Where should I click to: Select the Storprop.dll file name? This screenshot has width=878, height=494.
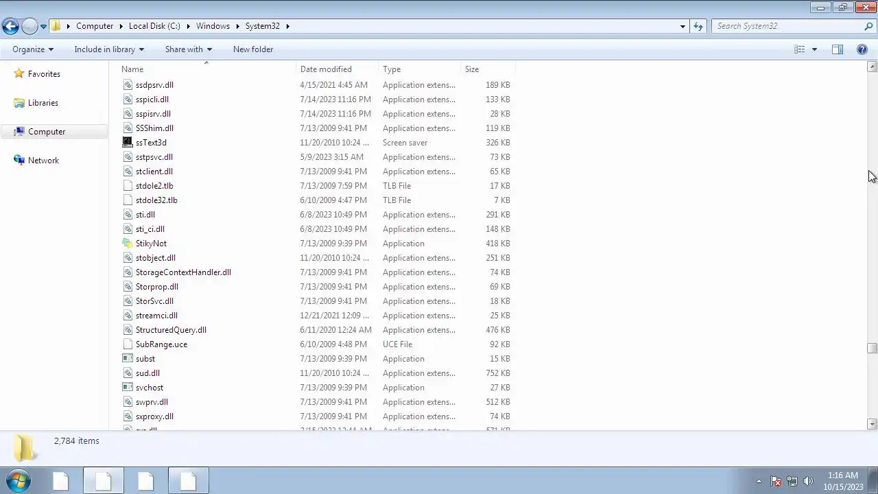156,287
